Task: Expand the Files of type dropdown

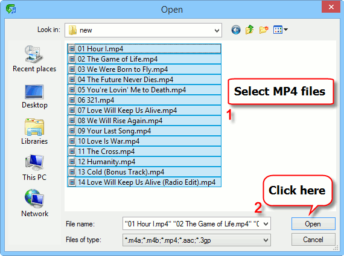Action: pos(266,240)
